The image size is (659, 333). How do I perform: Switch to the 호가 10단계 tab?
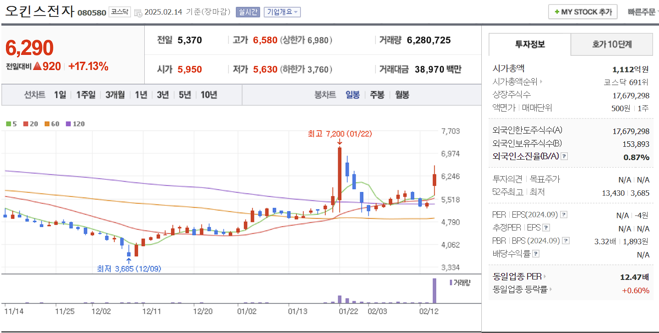(x=611, y=44)
